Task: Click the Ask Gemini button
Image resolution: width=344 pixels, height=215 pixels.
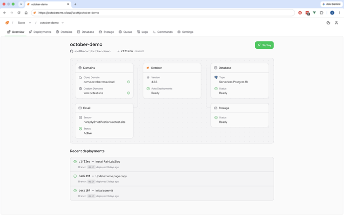Action: [x=332, y=4]
